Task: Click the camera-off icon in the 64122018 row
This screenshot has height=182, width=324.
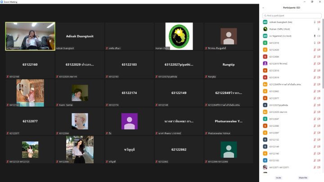Action: click(x=319, y=43)
